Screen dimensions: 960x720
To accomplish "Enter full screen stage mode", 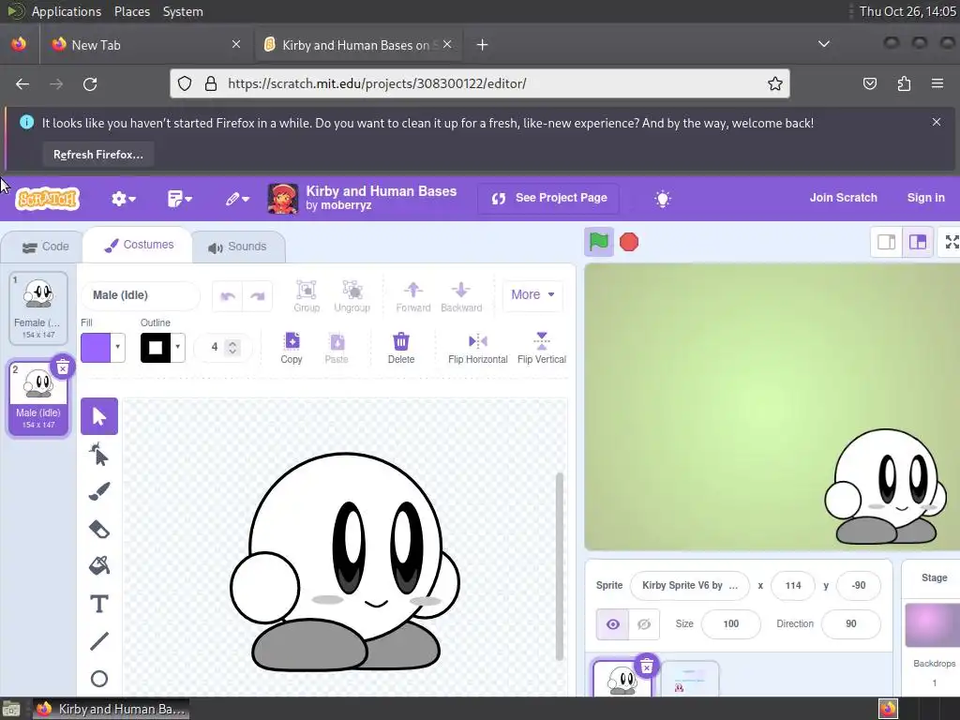I will pyautogui.click(x=952, y=242).
